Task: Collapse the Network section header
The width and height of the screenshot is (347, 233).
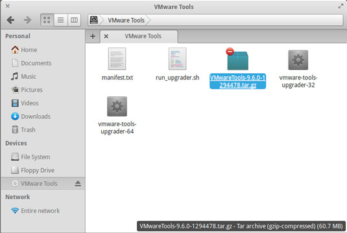Action: pyautogui.click(x=18, y=197)
